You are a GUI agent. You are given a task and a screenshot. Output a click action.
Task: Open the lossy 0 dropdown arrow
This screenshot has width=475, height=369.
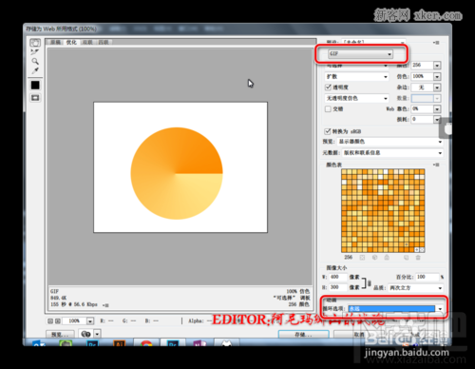tap(437, 120)
